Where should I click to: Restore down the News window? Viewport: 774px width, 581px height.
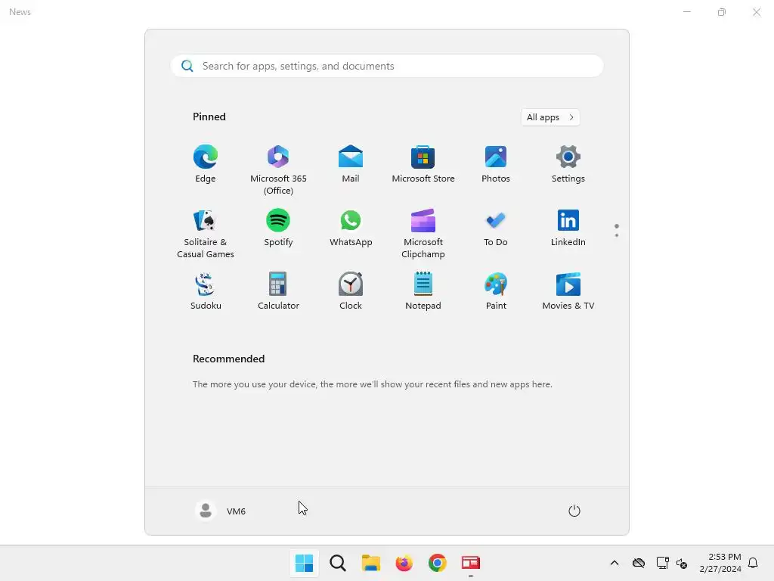coord(722,12)
